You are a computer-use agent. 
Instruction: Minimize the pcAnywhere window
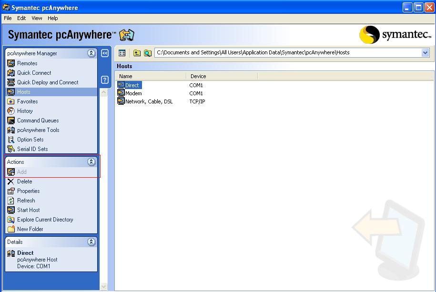point(407,8)
